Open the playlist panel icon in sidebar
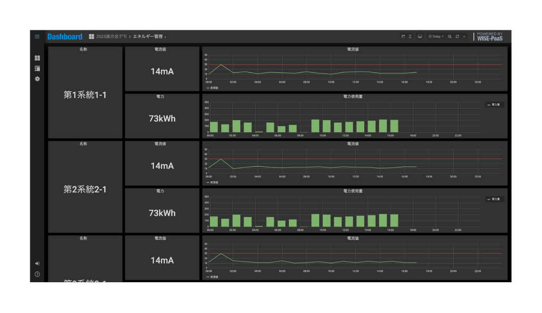This screenshot has width=542, height=313. pos(37,68)
